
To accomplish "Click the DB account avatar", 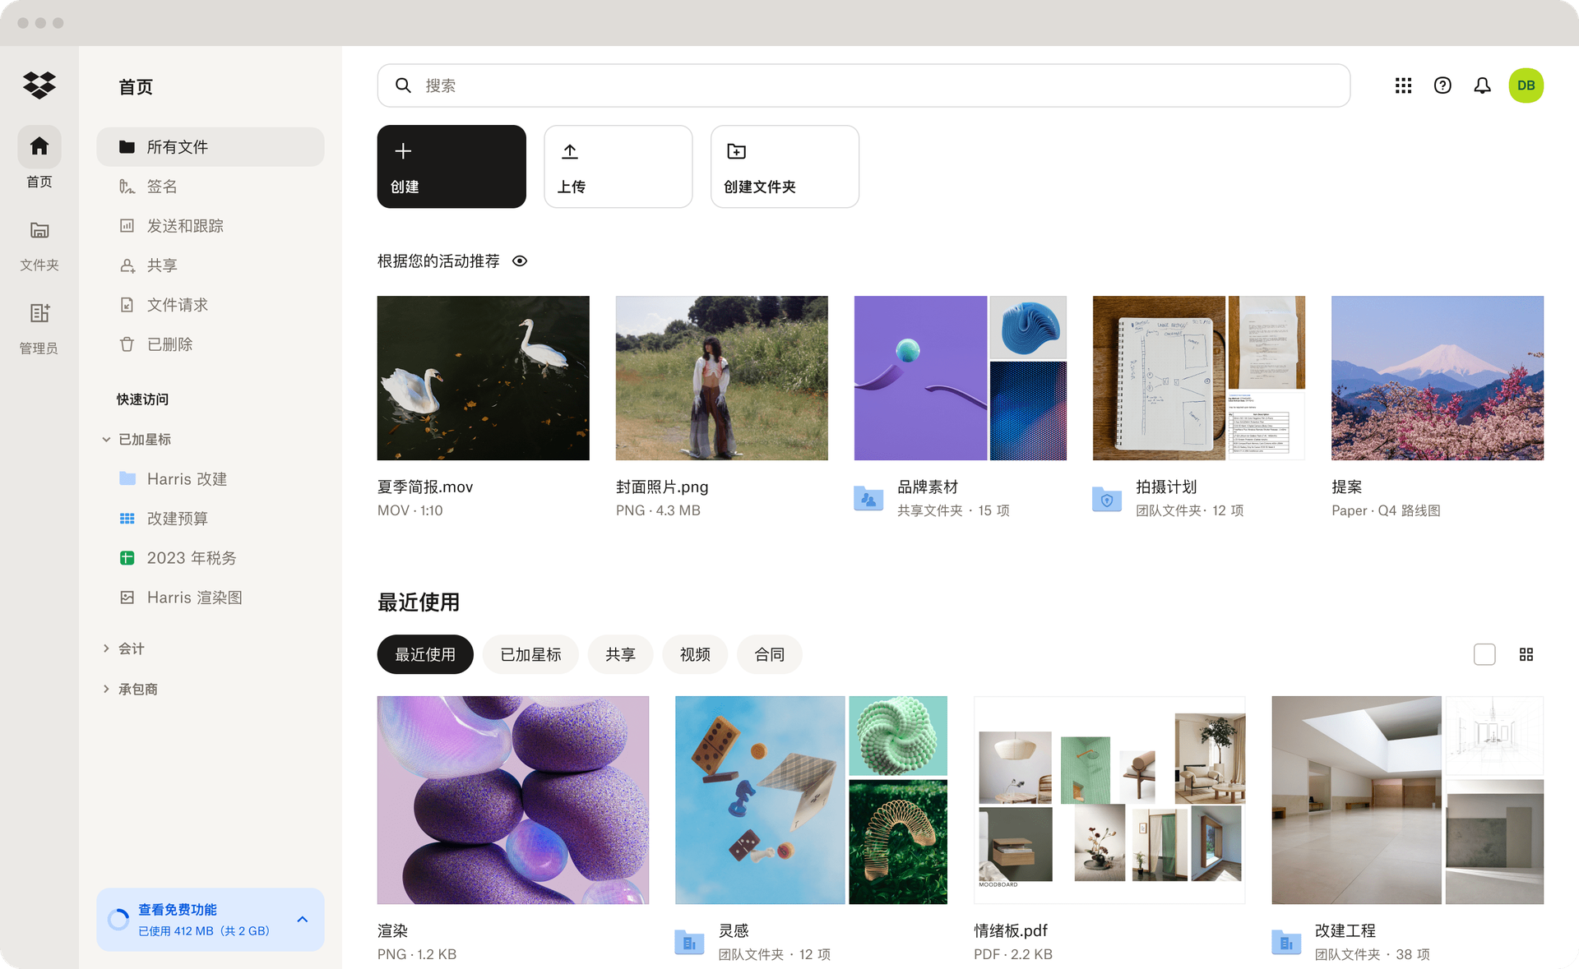I will pos(1526,85).
